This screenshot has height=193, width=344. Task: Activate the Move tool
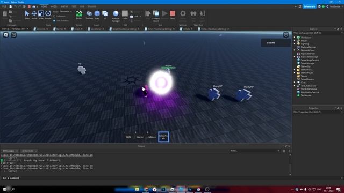34,15
